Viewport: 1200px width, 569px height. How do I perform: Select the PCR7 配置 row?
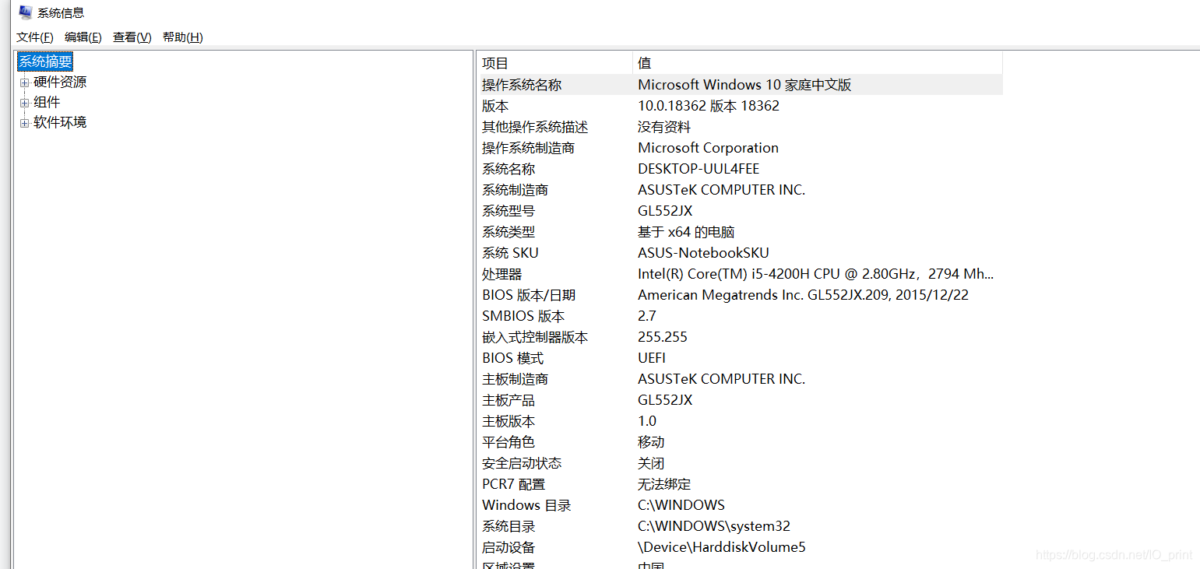[x=740, y=484]
